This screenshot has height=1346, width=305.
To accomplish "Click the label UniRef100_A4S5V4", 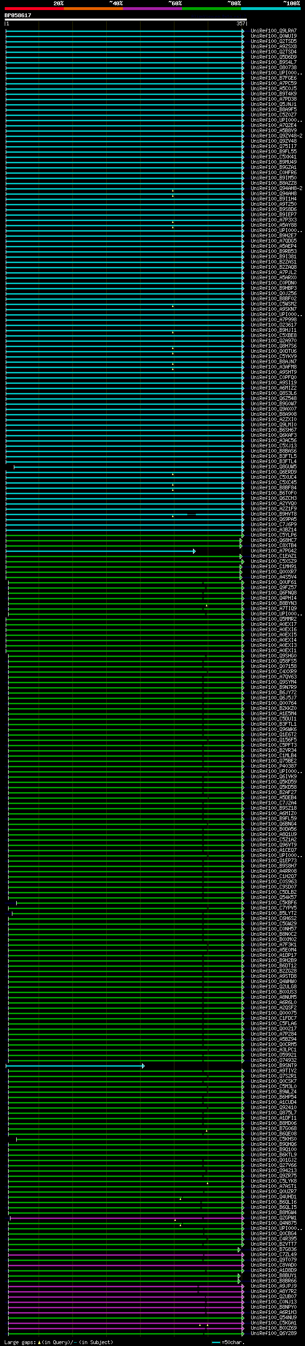I will click(x=274, y=577).
